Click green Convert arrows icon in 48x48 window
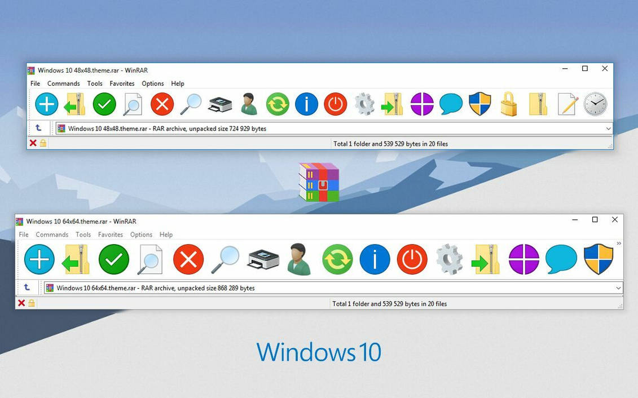Screen dimensions: 638x398 [278, 104]
